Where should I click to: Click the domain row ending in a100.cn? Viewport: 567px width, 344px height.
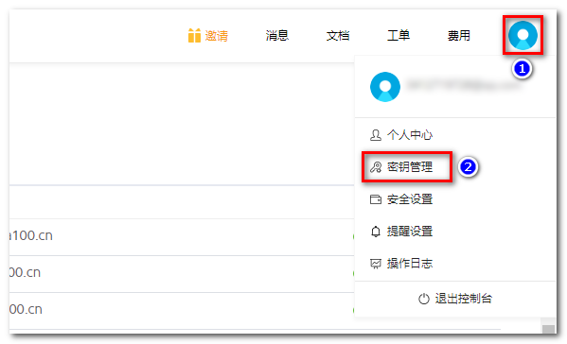(x=182, y=237)
